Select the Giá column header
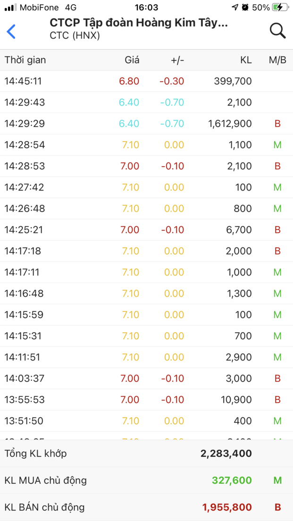 [x=132, y=60]
